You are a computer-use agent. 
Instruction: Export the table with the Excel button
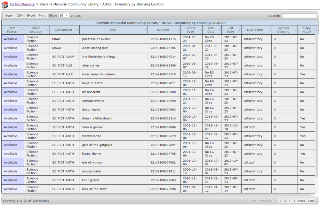pyautogui.click(x=31, y=15)
